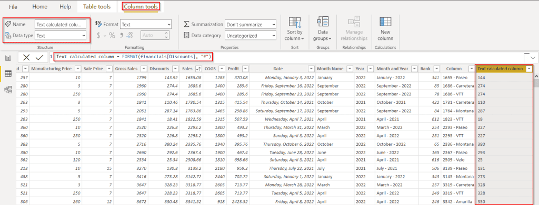
Task: Open Text calculated column filter dropdown
Action: tap(528, 69)
